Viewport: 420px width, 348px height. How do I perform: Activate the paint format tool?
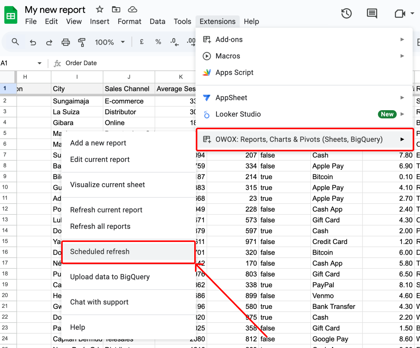(x=82, y=42)
